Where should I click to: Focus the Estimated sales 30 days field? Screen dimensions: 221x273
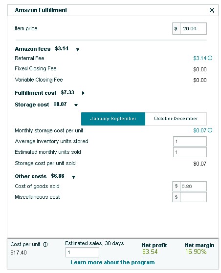point(82,252)
